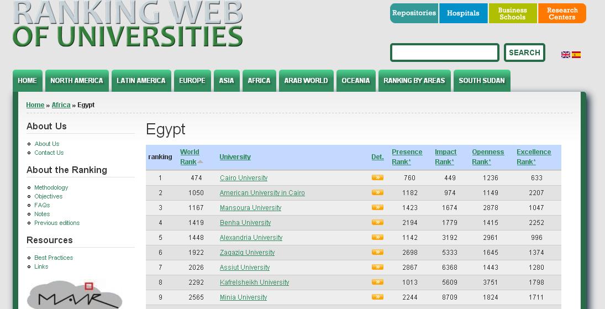Viewport: 605px width, 309px height.
Task: Select impact rank value 8709
Action: [450, 297]
